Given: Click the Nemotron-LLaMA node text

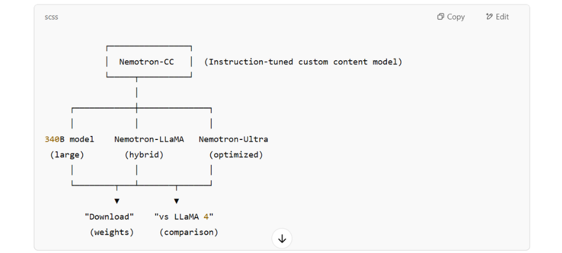Looking at the screenshot, I should pyautogui.click(x=149, y=139).
